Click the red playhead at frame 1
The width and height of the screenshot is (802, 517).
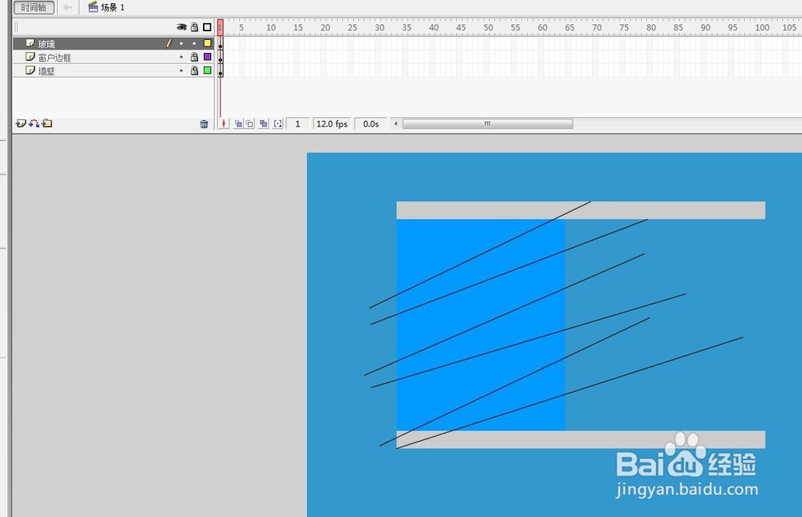[221, 27]
